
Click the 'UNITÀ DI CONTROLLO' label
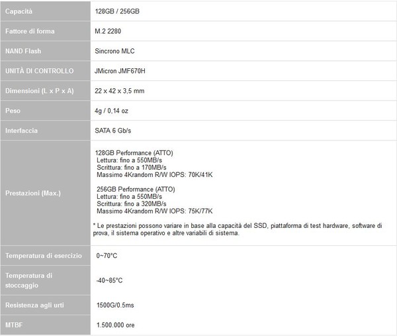40,71
